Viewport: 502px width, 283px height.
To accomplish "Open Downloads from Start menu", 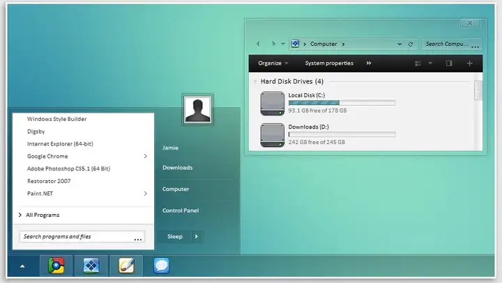I will pyautogui.click(x=177, y=168).
